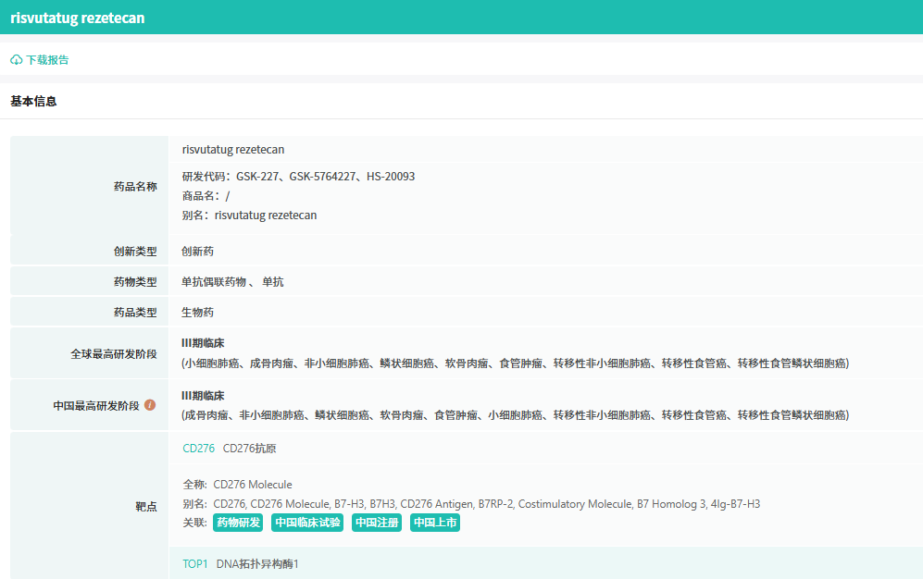Click the 中国临床试验 tag button
The height and width of the screenshot is (579, 923).
[307, 523]
